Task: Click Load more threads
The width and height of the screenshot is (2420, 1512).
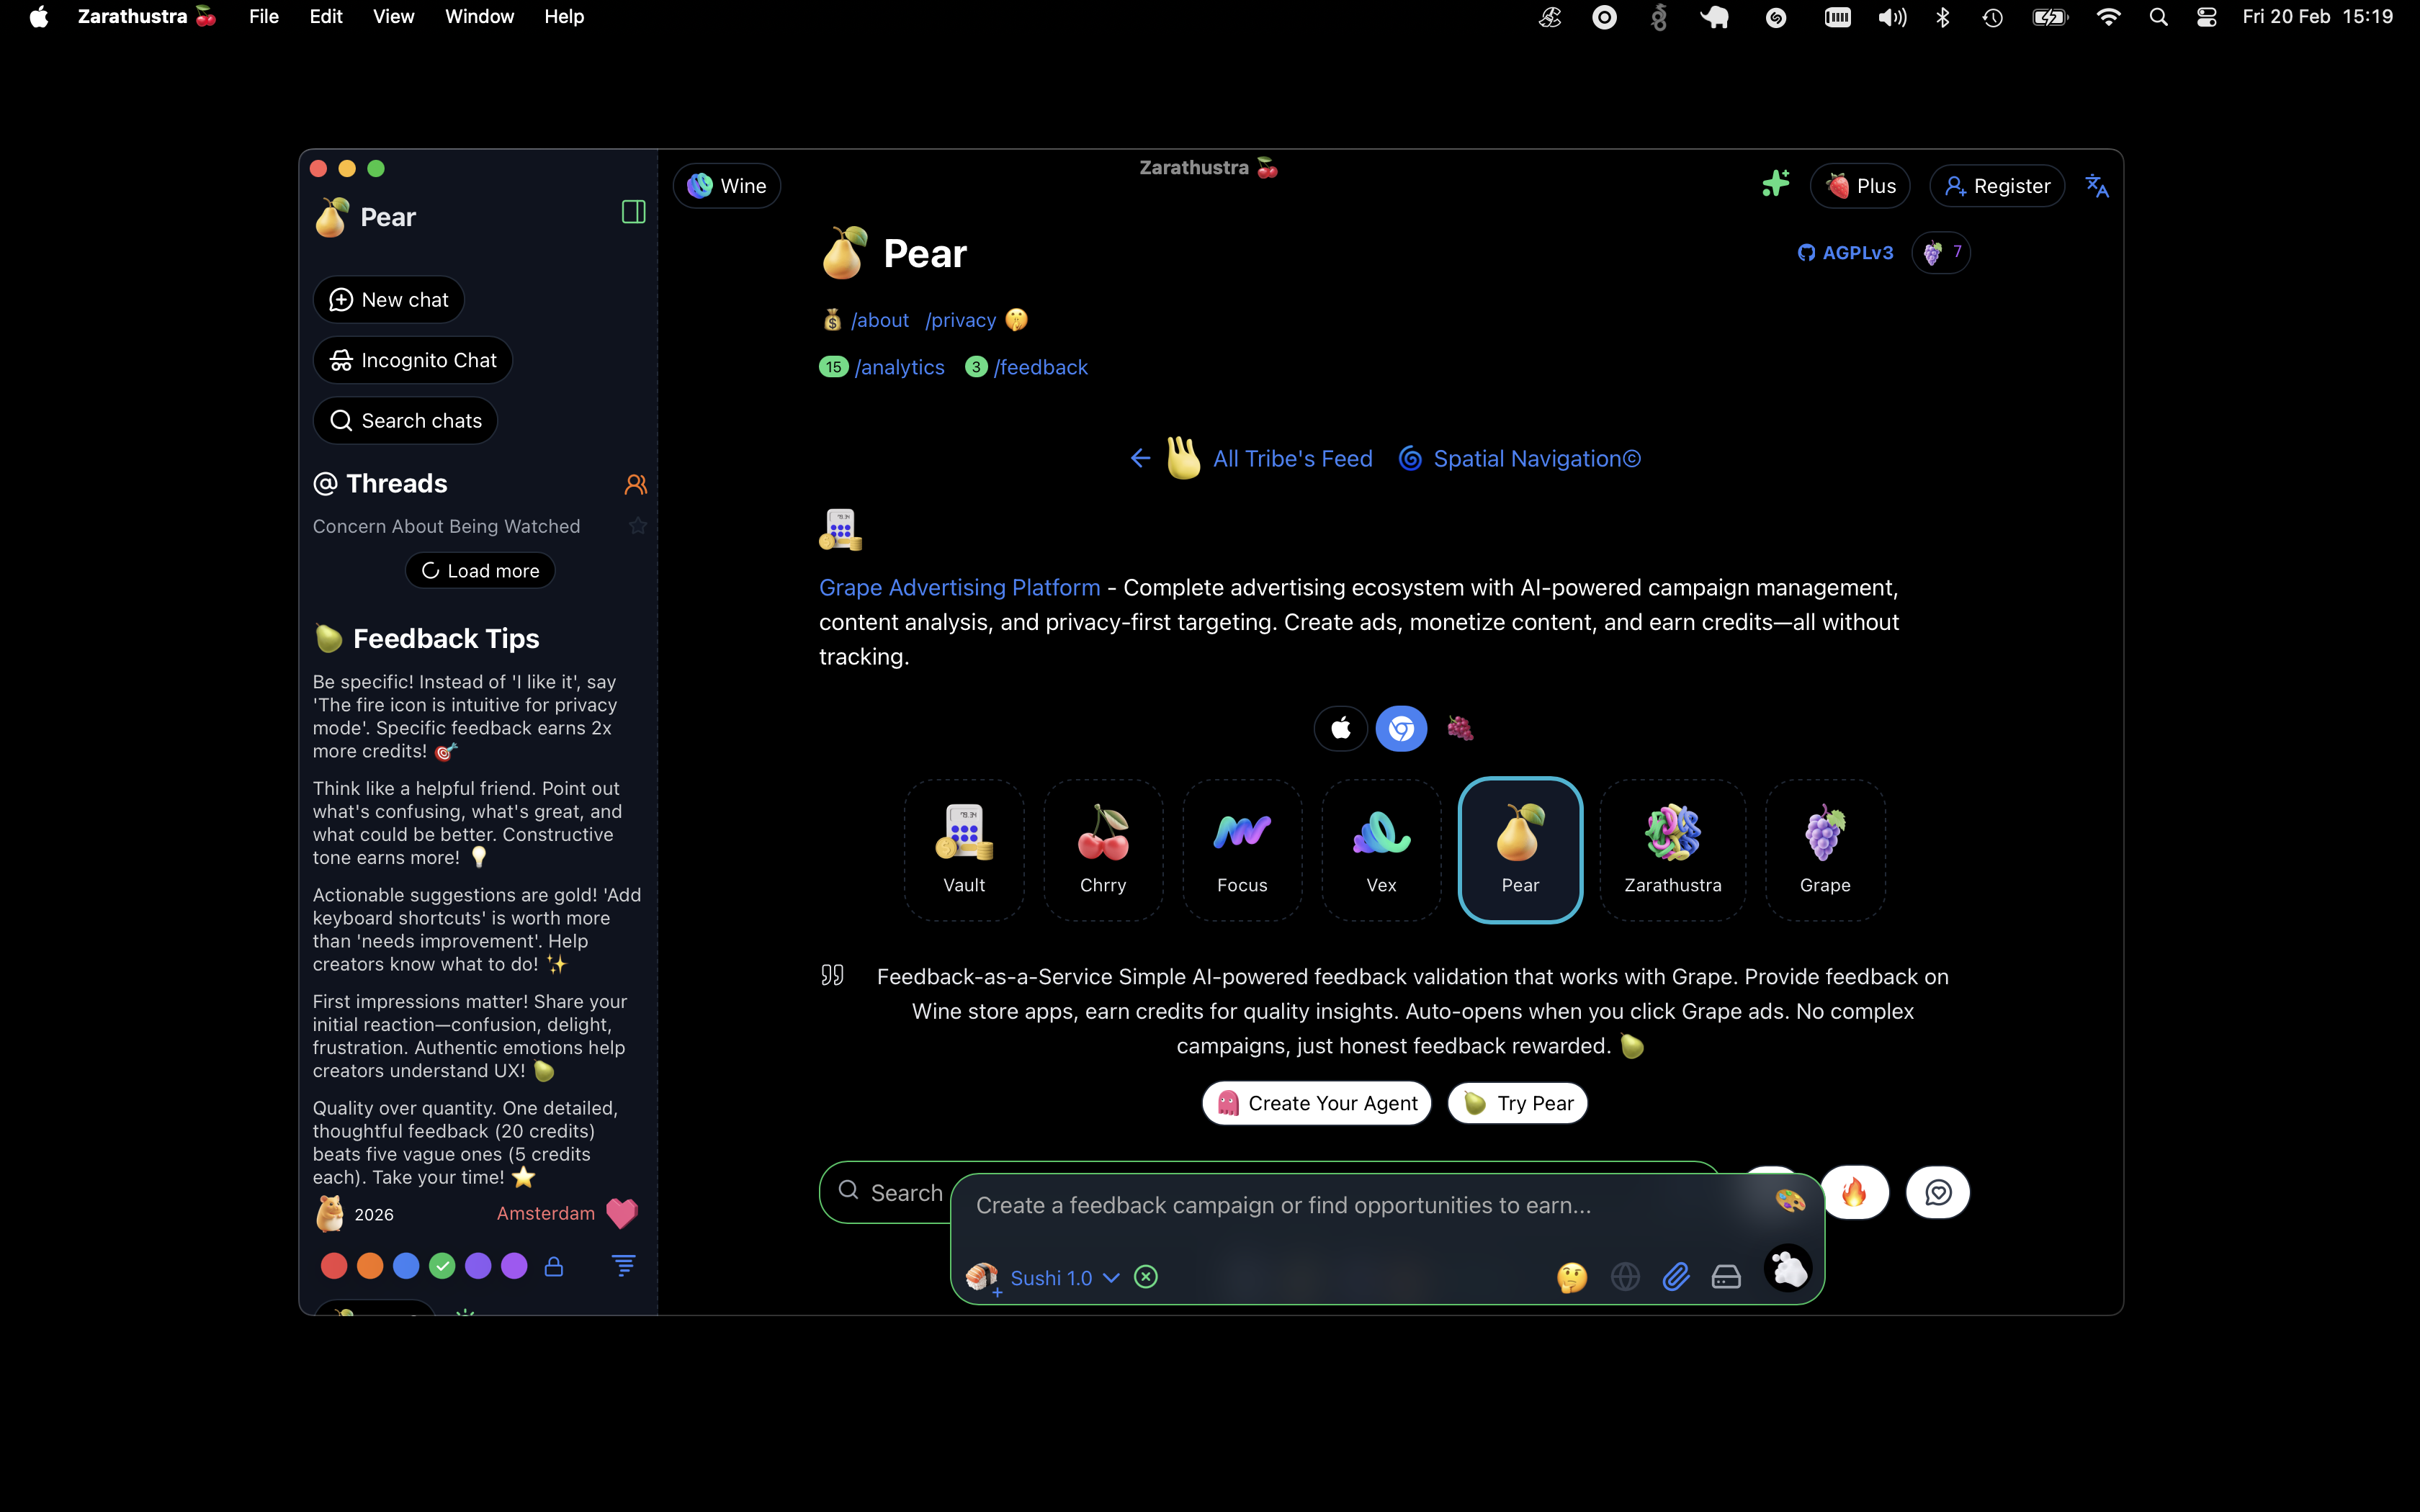Action: [x=480, y=571]
